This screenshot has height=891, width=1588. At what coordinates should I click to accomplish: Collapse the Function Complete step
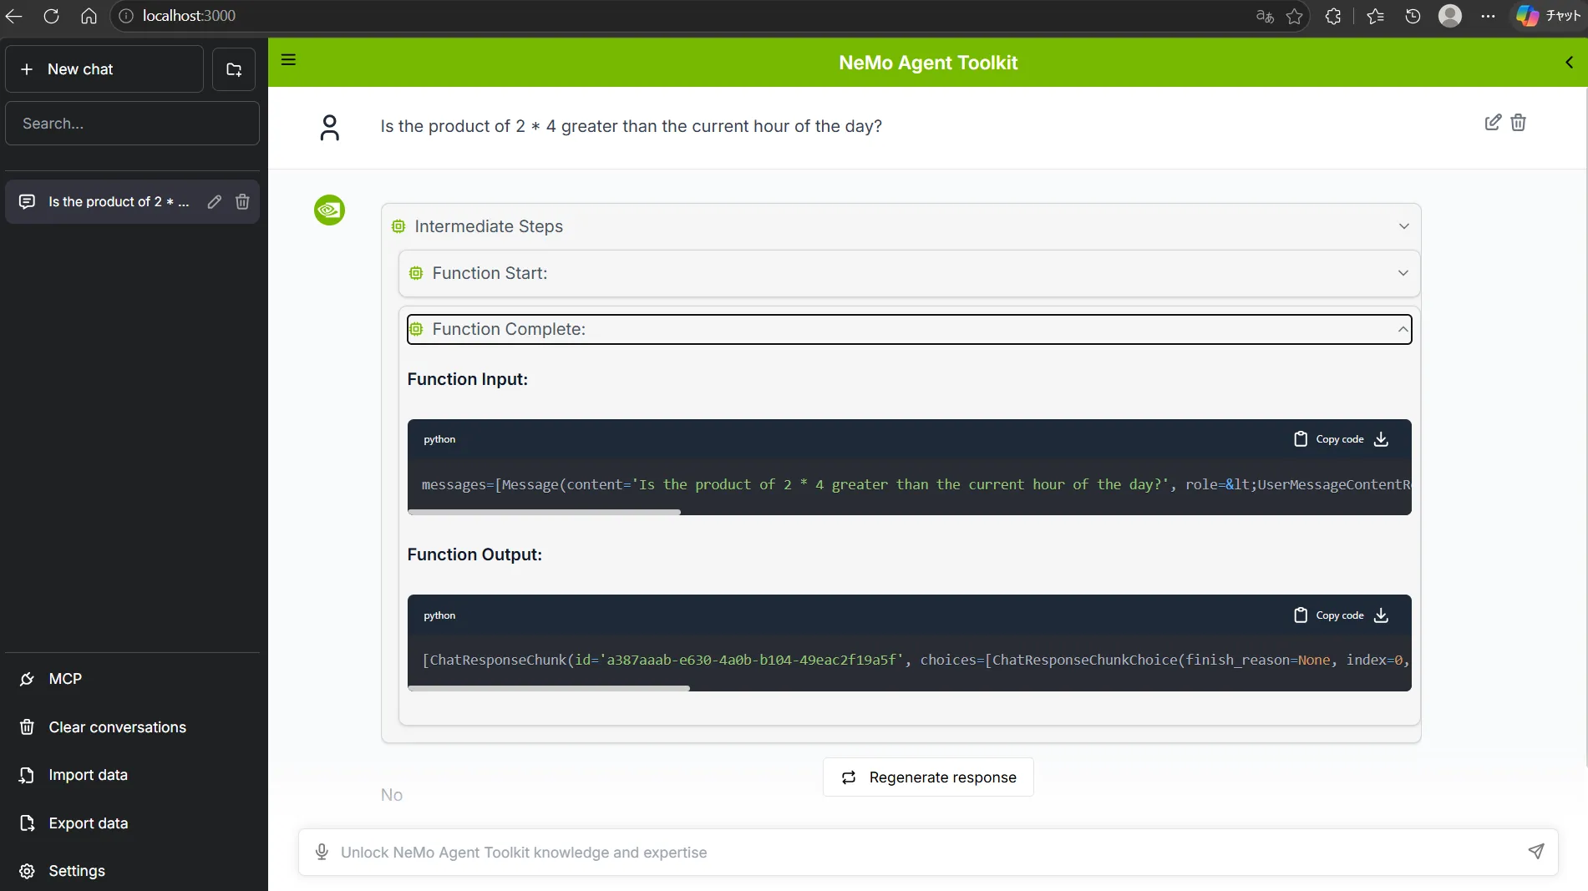(x=1403, y=330)
